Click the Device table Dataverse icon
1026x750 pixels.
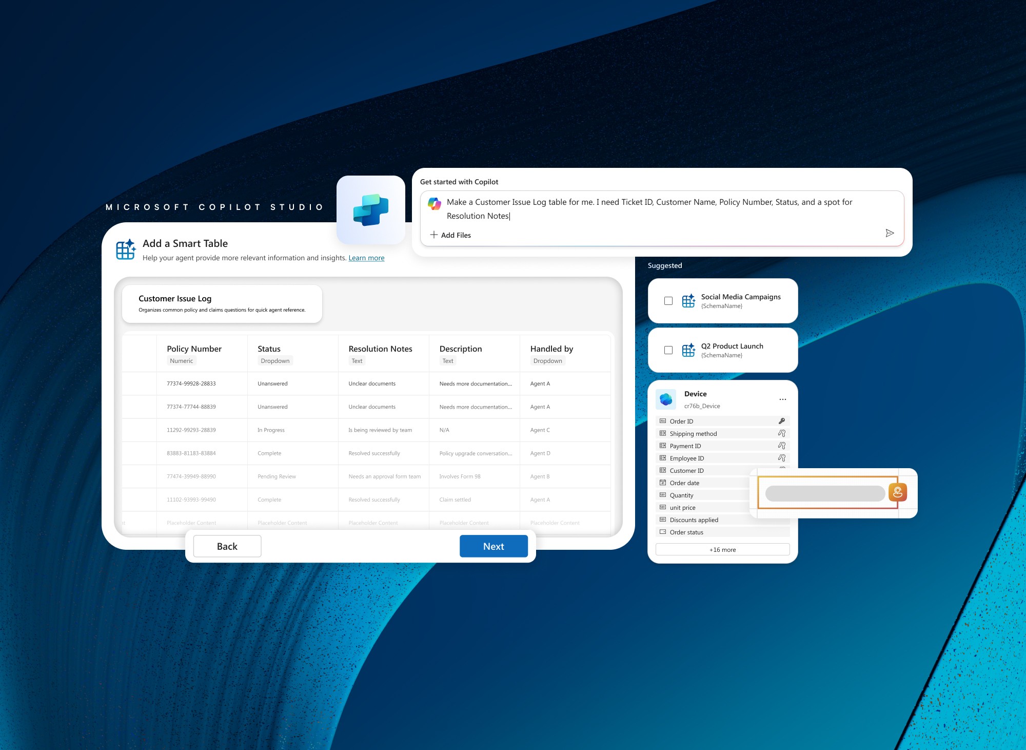(666, 399)
